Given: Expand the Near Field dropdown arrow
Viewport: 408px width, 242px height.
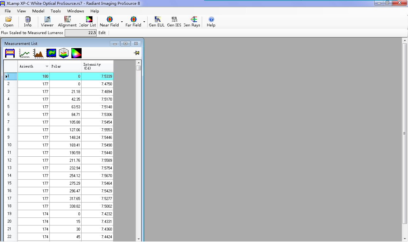Looking at the screenshot, I should coord(122,22).
